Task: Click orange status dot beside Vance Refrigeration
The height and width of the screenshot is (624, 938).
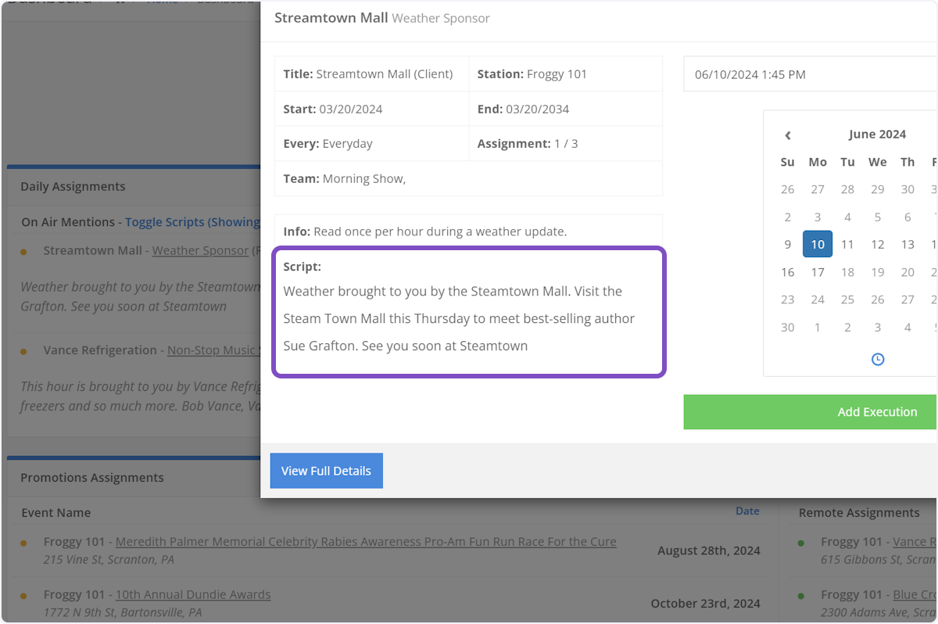Action: pos(23,352)
